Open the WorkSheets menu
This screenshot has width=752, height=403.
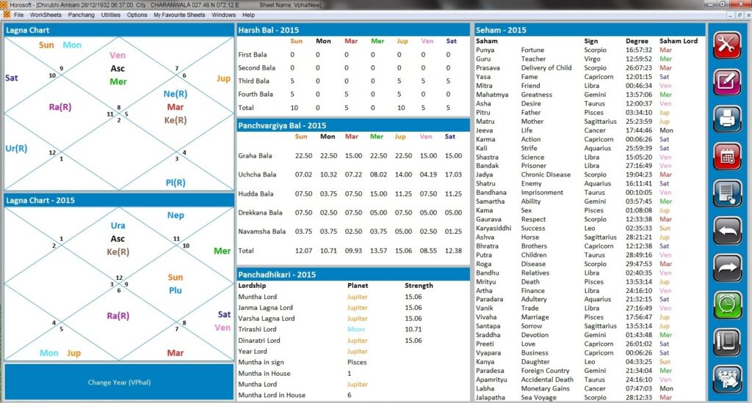click(46, 15)
